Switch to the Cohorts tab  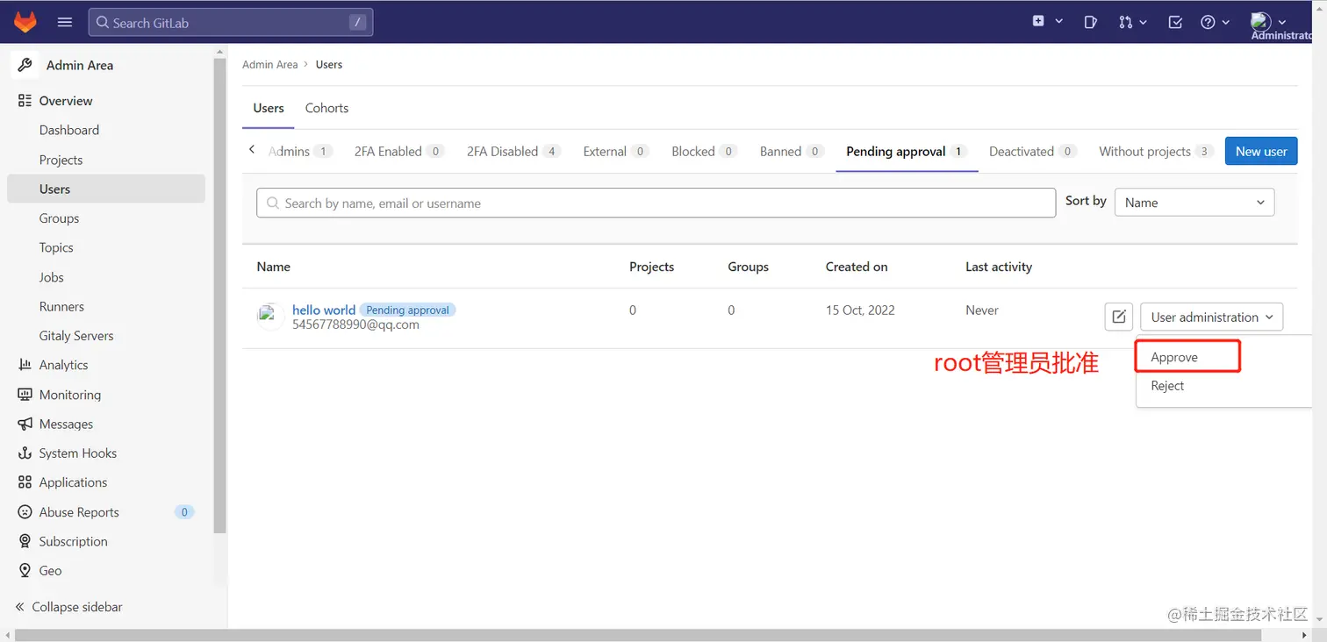coord(326,108)
